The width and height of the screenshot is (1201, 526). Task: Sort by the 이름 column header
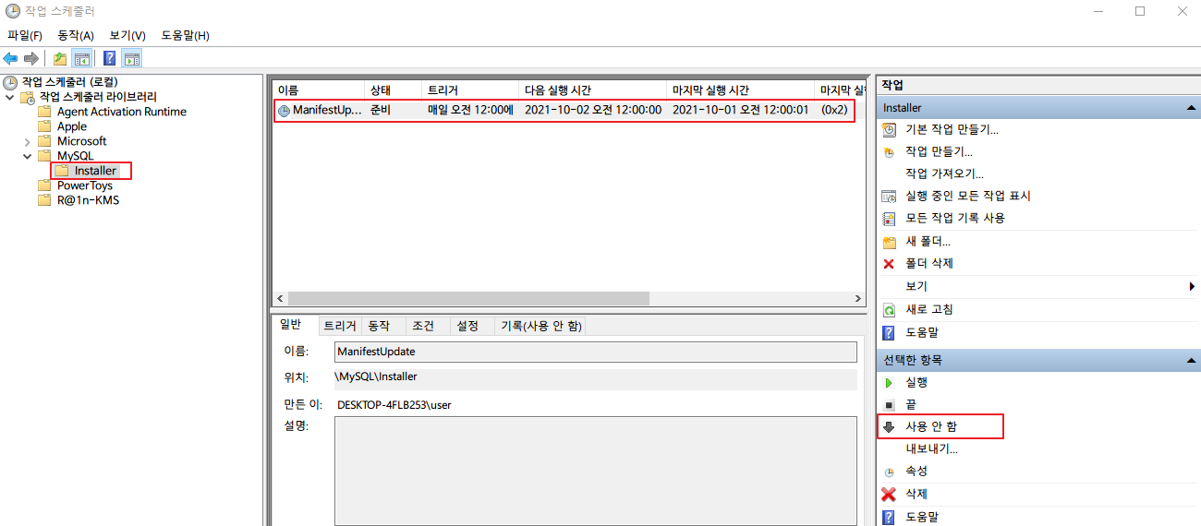(318, 90)
